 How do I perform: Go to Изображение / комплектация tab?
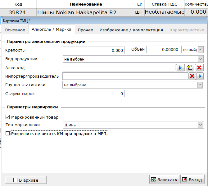(131, 30)
